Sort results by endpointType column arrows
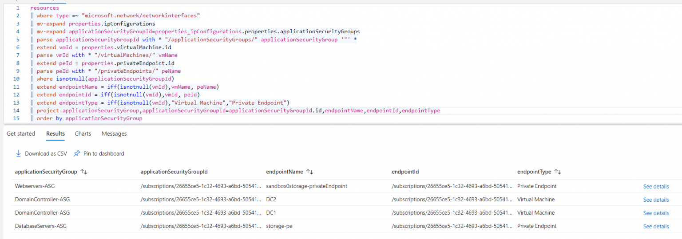Image resolution: width=682 pixels, height=239 pixels. (558, 172)
